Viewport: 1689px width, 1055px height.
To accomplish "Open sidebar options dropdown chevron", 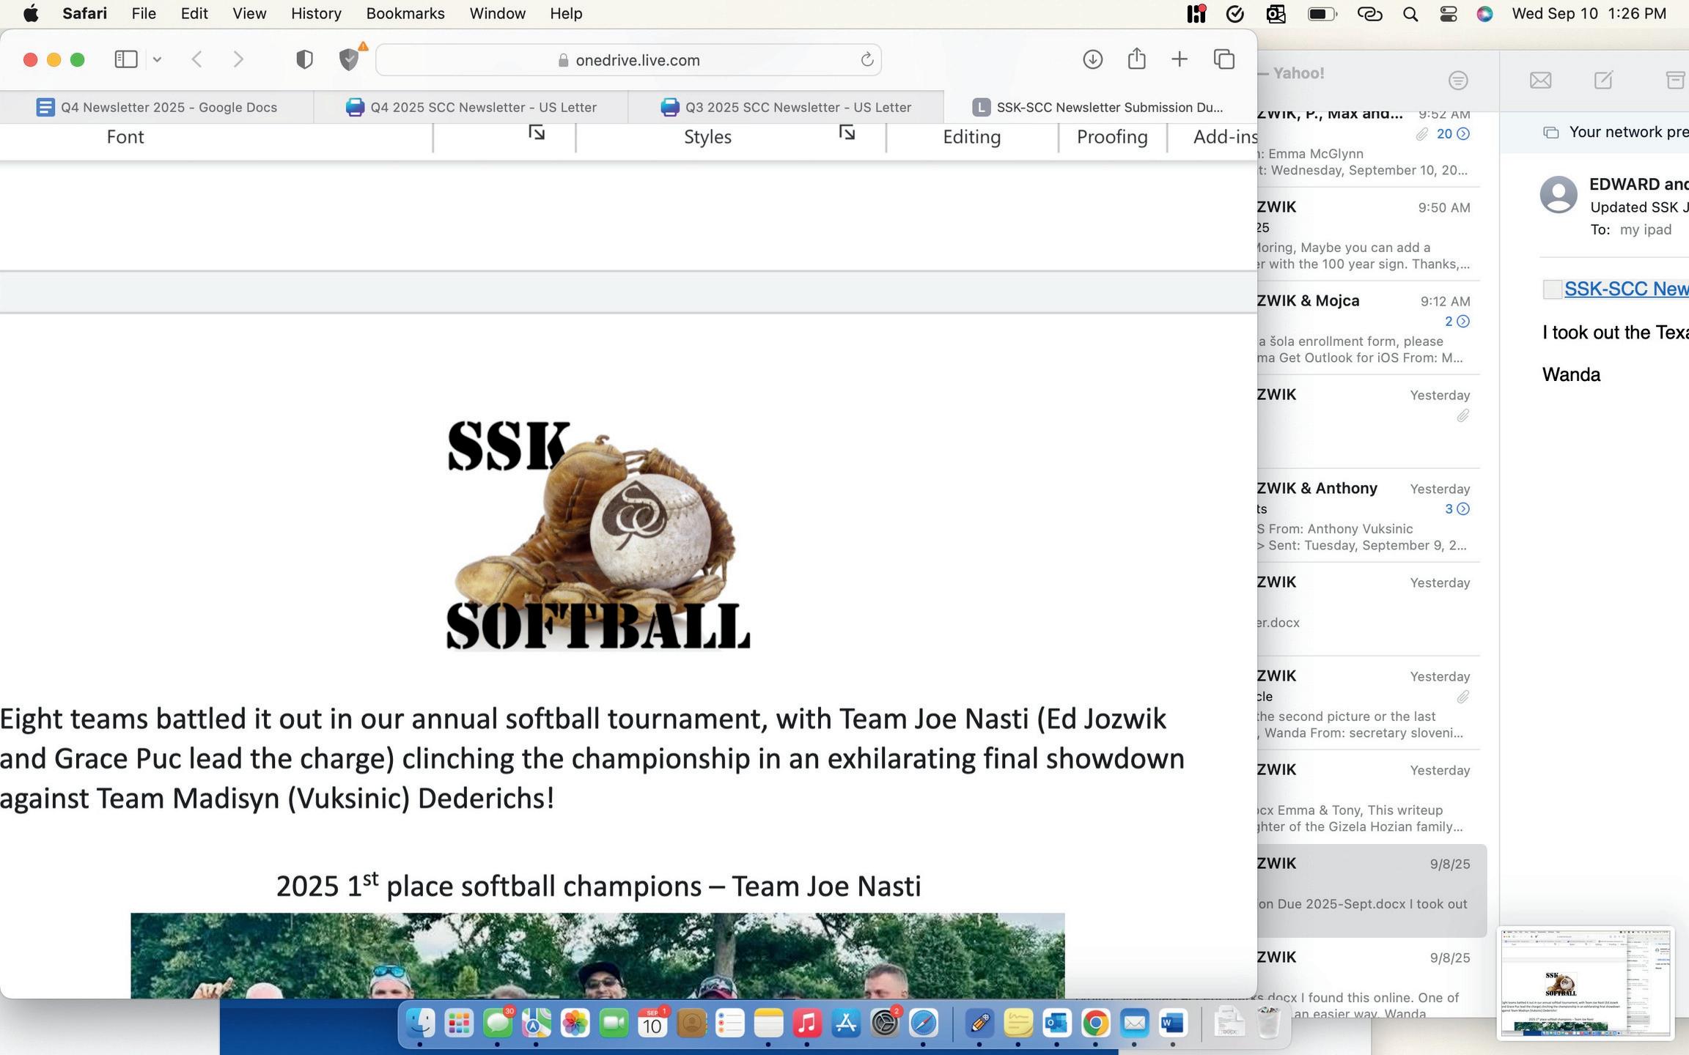I will (x=157, y=59).
